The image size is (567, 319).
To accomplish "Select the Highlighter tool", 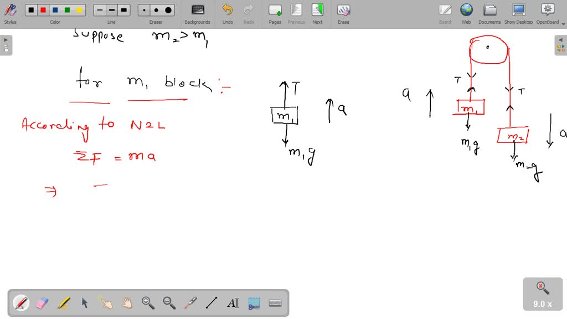I will (x=64, y=303).
